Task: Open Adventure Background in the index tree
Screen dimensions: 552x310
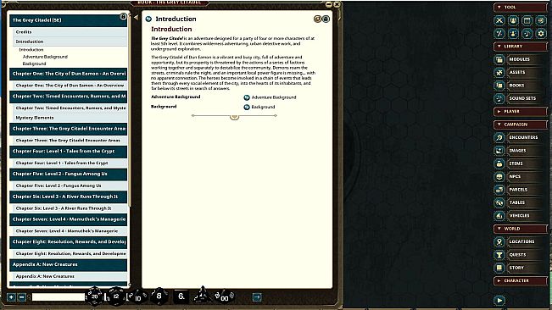Action: (45, 57)
